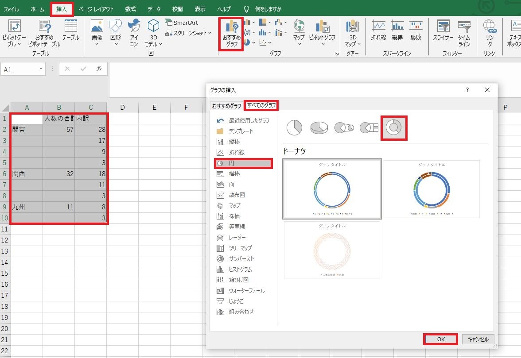The width and height of the screenshot is (521, 358).
Task: Switch to おすすめグラフ dialog tab
Action: 227,106
